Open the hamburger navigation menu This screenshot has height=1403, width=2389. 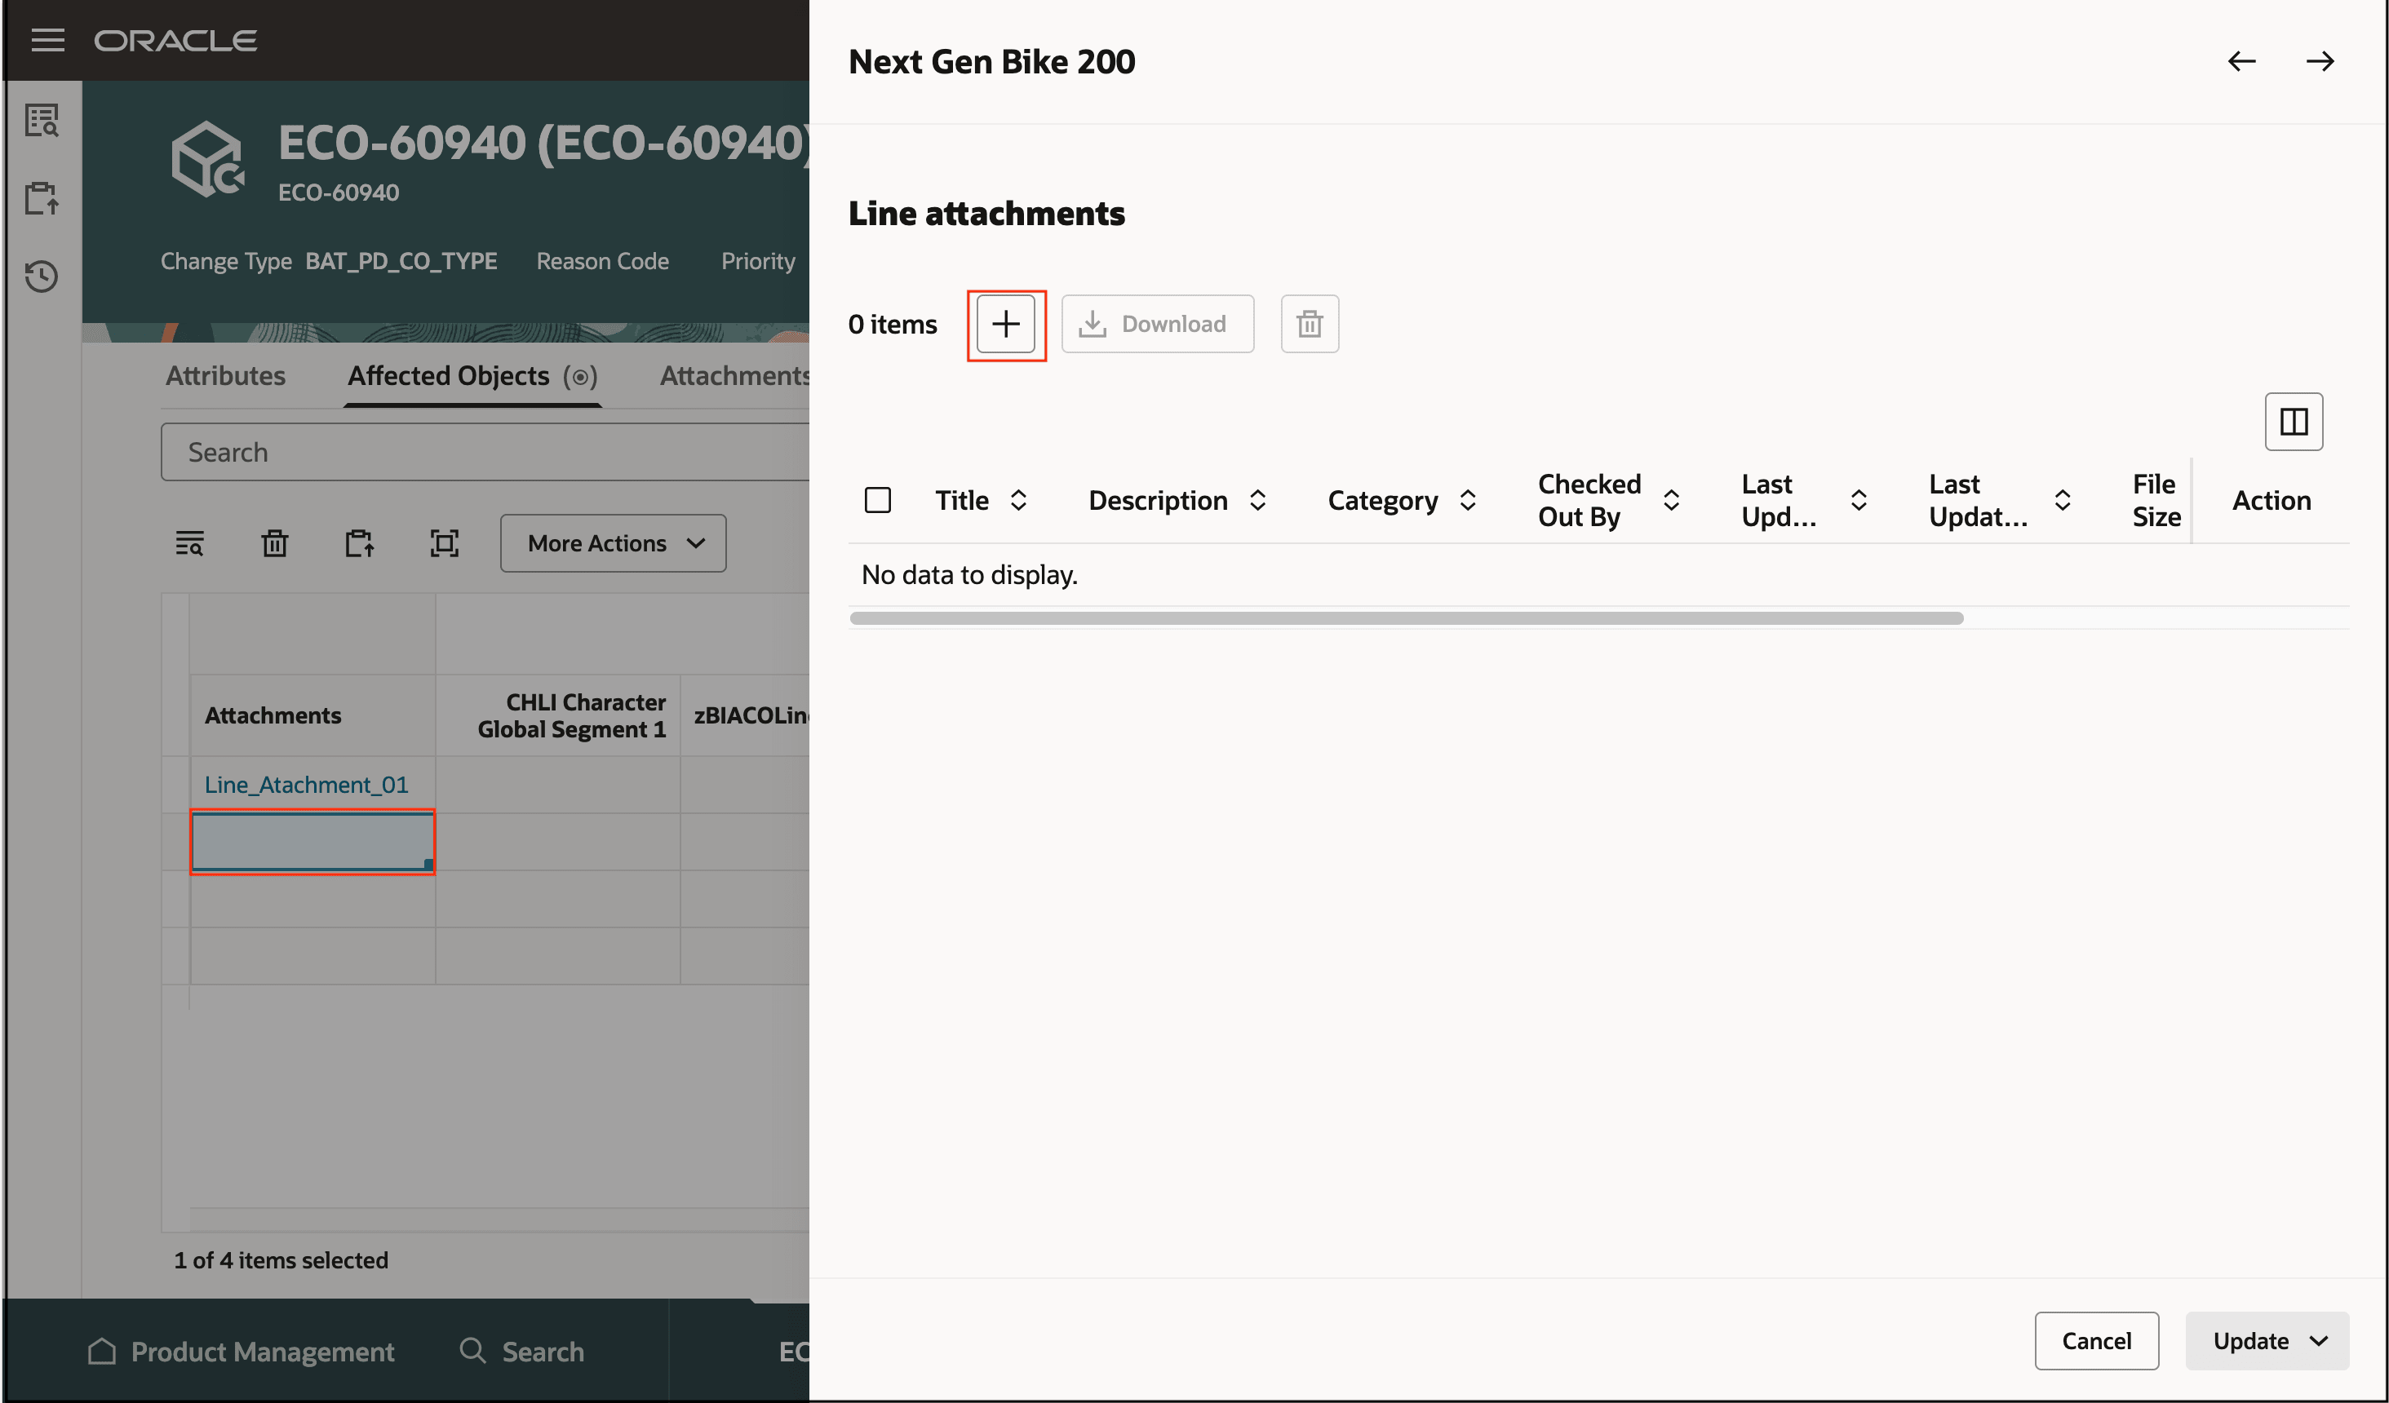(x=47, y=40)
